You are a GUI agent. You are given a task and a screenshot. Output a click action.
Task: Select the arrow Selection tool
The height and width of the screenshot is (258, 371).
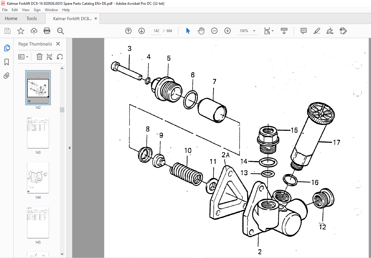[188, 31]
